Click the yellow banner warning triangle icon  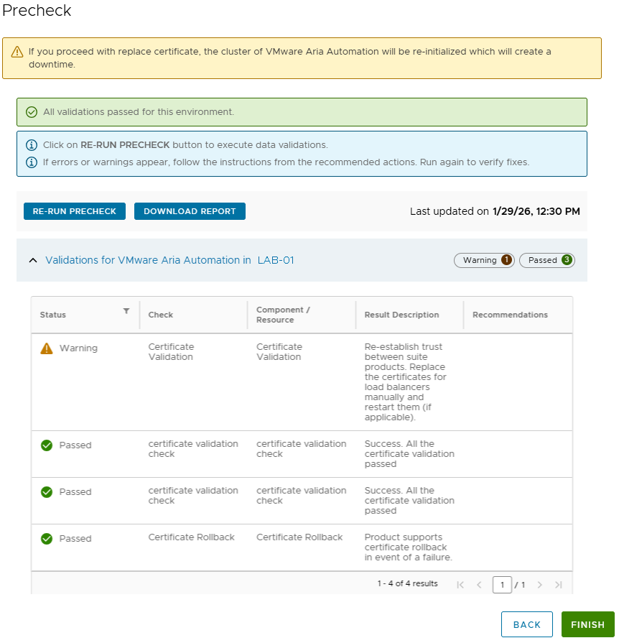[x=17, y=52]
